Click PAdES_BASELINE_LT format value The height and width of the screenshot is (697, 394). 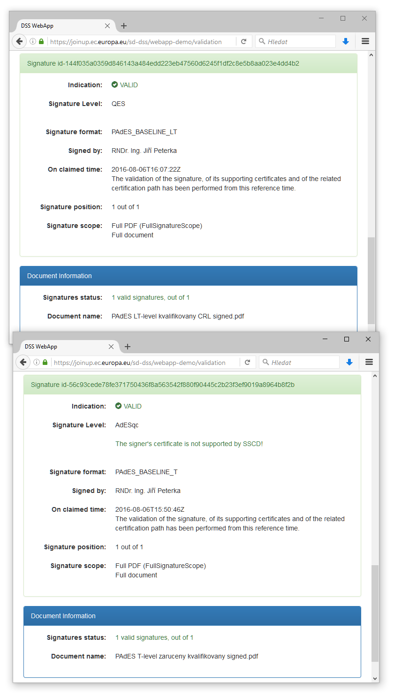tap(144, 132)
